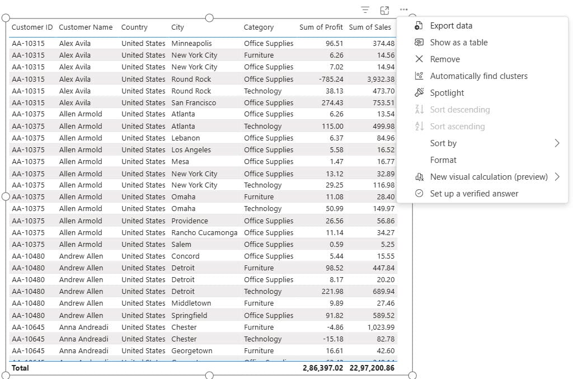Open the More options ellipsis
The height and width of the screenshot is (379, 583).
(x=404, y=10)
